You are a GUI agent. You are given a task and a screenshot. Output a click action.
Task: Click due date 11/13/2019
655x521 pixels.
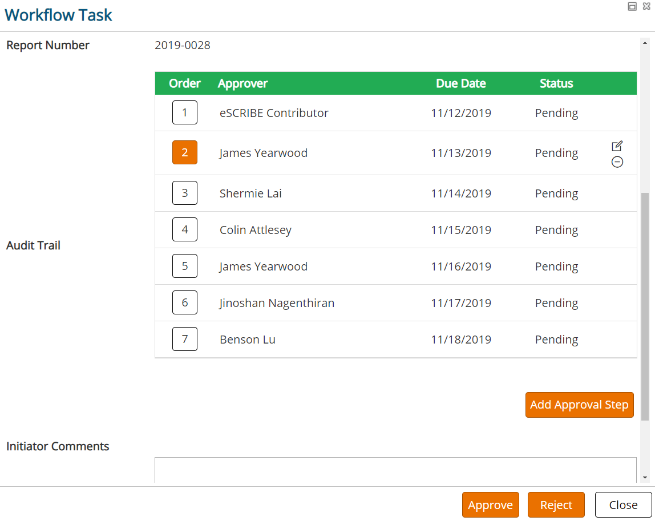(x=461, y=153)
